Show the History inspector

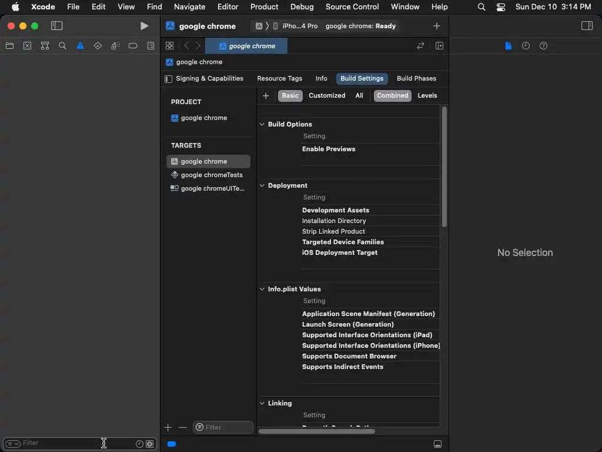point(526,46)
